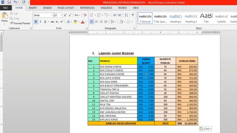This screenshot has width=237, height=133.
Task: Click the KEK SNOW CHEESE table cell
Action: click(118, 66)
